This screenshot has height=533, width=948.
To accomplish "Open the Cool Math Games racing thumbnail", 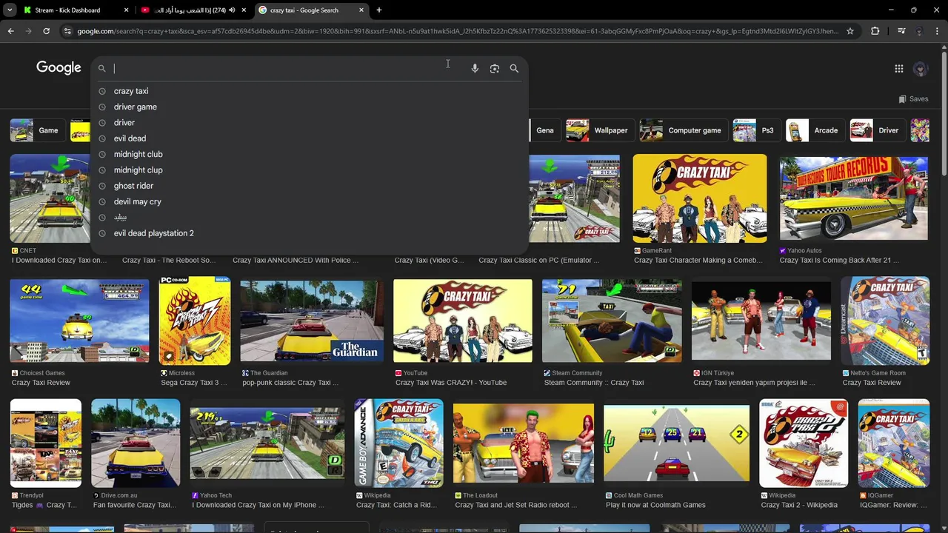I will coord(676,443).
